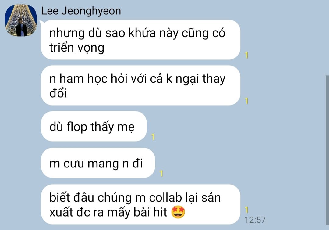Click unread count beside "dù flop" message
The image size is (329, 230).
click(x=153, y=137)
